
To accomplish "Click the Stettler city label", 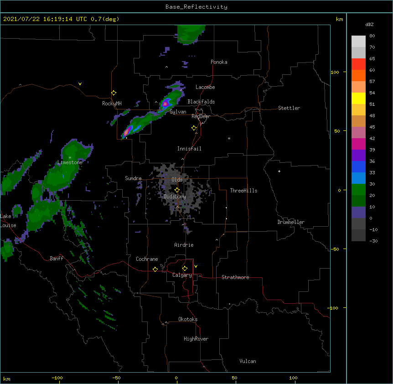I will (x=289, y=108).
